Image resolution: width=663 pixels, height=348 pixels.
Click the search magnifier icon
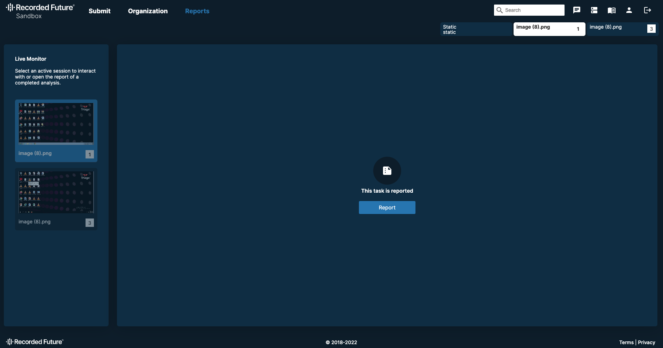pyautogui.click(x=500, y=10)
